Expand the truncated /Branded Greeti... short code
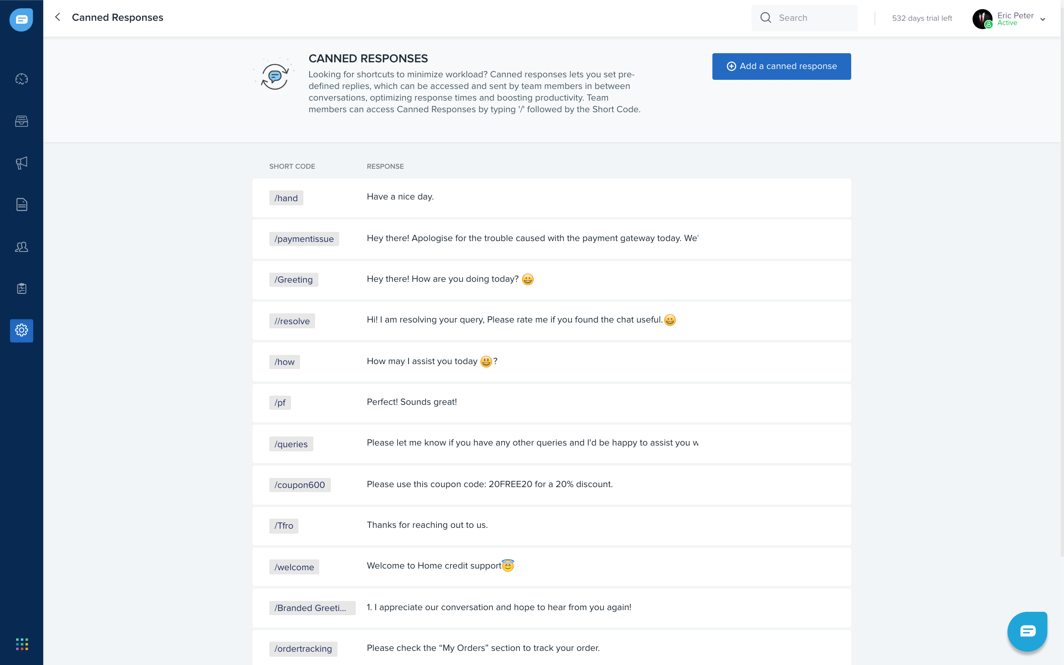This screenshot has height=665, width=1064. click(x=312, y=608)
